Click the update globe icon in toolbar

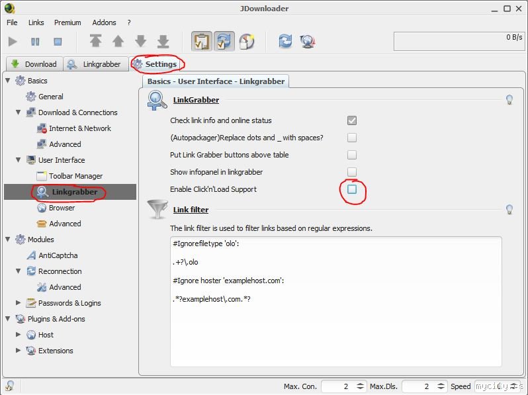(x=308, y=42)
